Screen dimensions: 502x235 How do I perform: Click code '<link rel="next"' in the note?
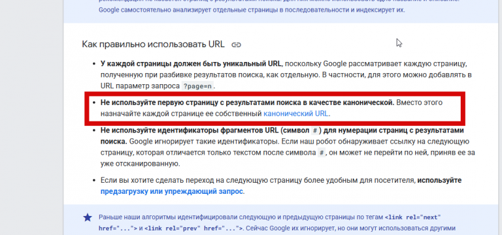click(413, 218)
